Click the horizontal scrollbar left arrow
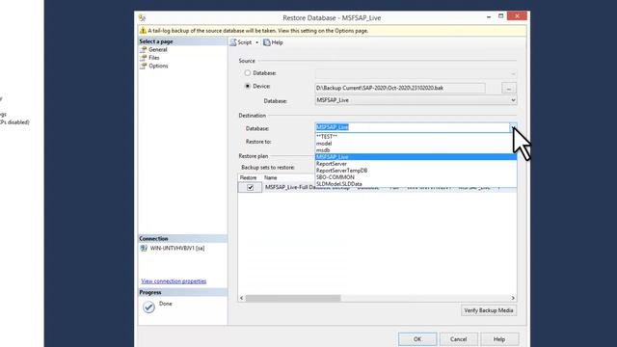 [242, 298]
